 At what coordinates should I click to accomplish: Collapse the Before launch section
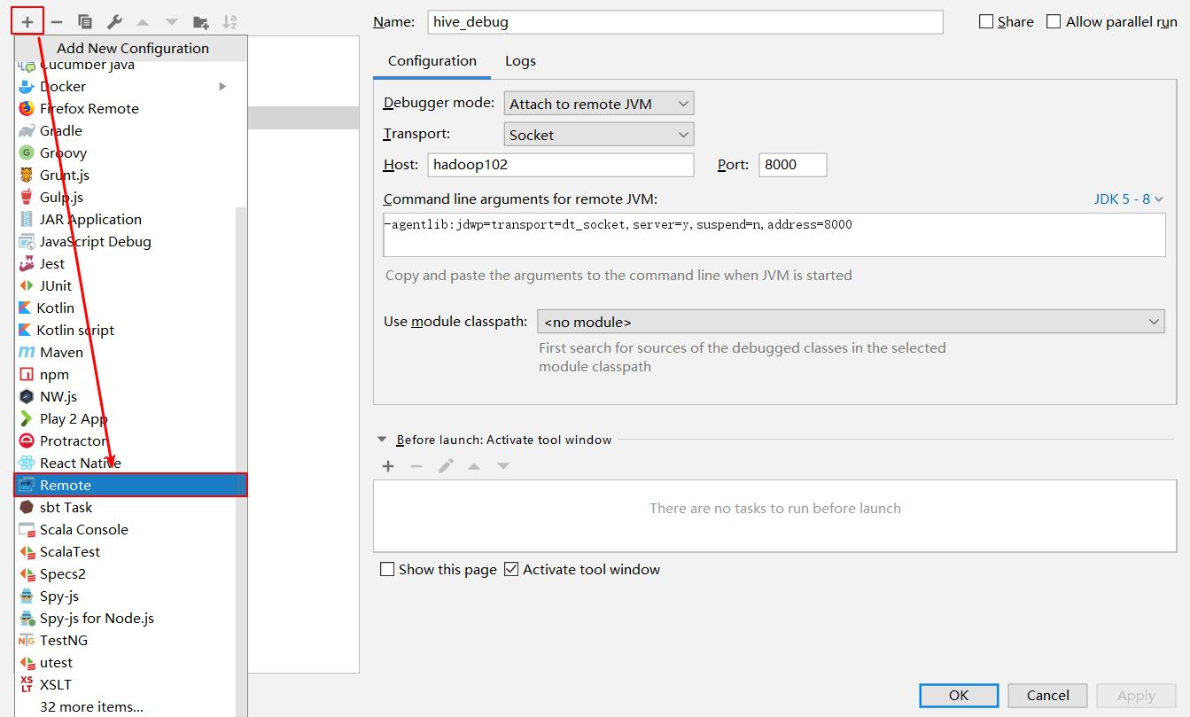point(382,439)
